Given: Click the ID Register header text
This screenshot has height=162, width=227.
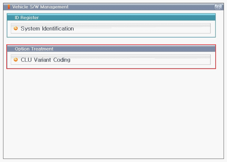Looking at the screenshot, I should pyautogui.click(x=27, y=18).
